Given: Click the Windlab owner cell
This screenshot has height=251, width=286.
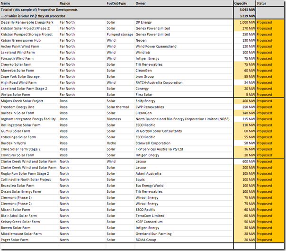Looking at the screenshot, I should pos(184,53).
